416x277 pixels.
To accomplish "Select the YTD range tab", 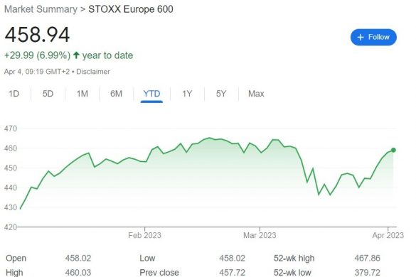I will [x=151, y=94].
